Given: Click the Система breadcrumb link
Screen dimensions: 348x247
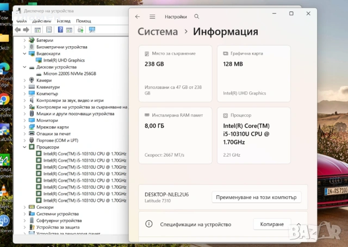Looking at the screenshot, I should tap(158, 32).
